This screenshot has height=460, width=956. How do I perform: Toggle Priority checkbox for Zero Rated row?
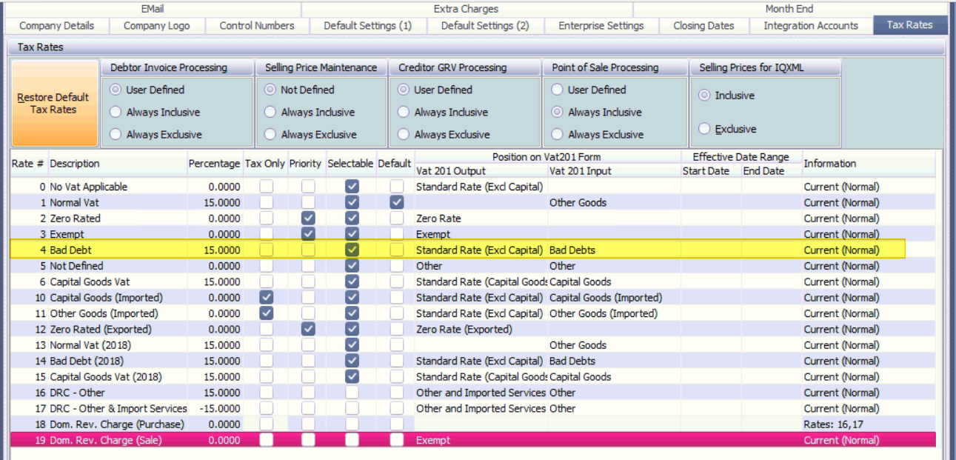(x=308, y=219)
